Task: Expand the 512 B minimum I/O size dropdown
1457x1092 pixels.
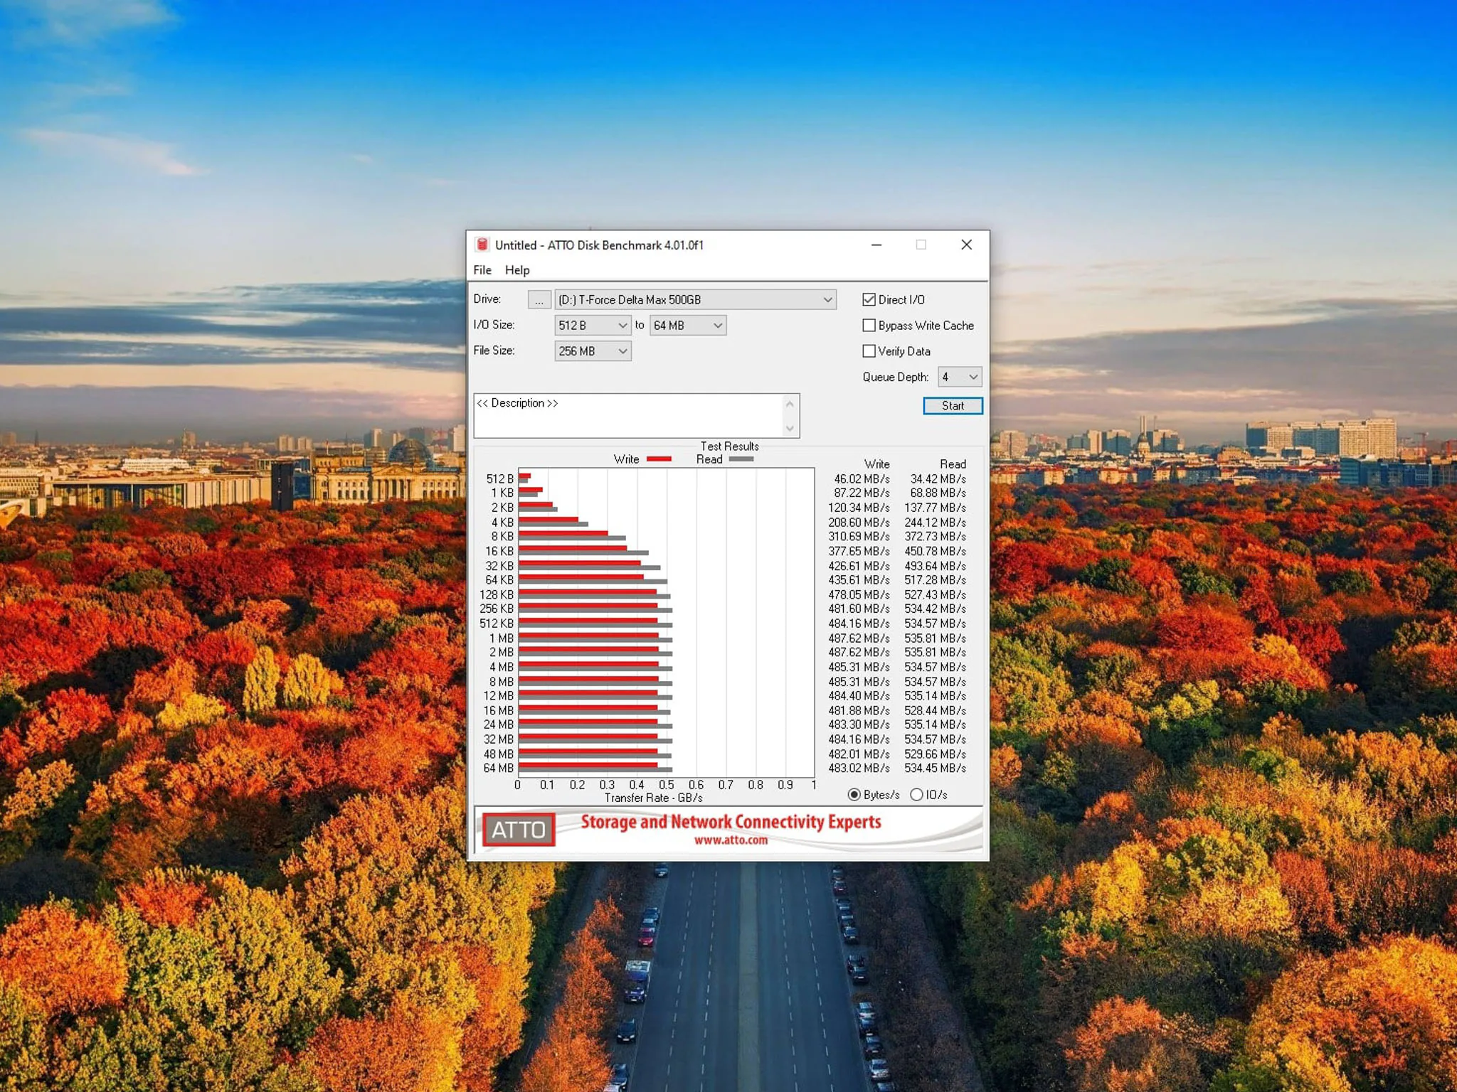Action: click(593, 326)
